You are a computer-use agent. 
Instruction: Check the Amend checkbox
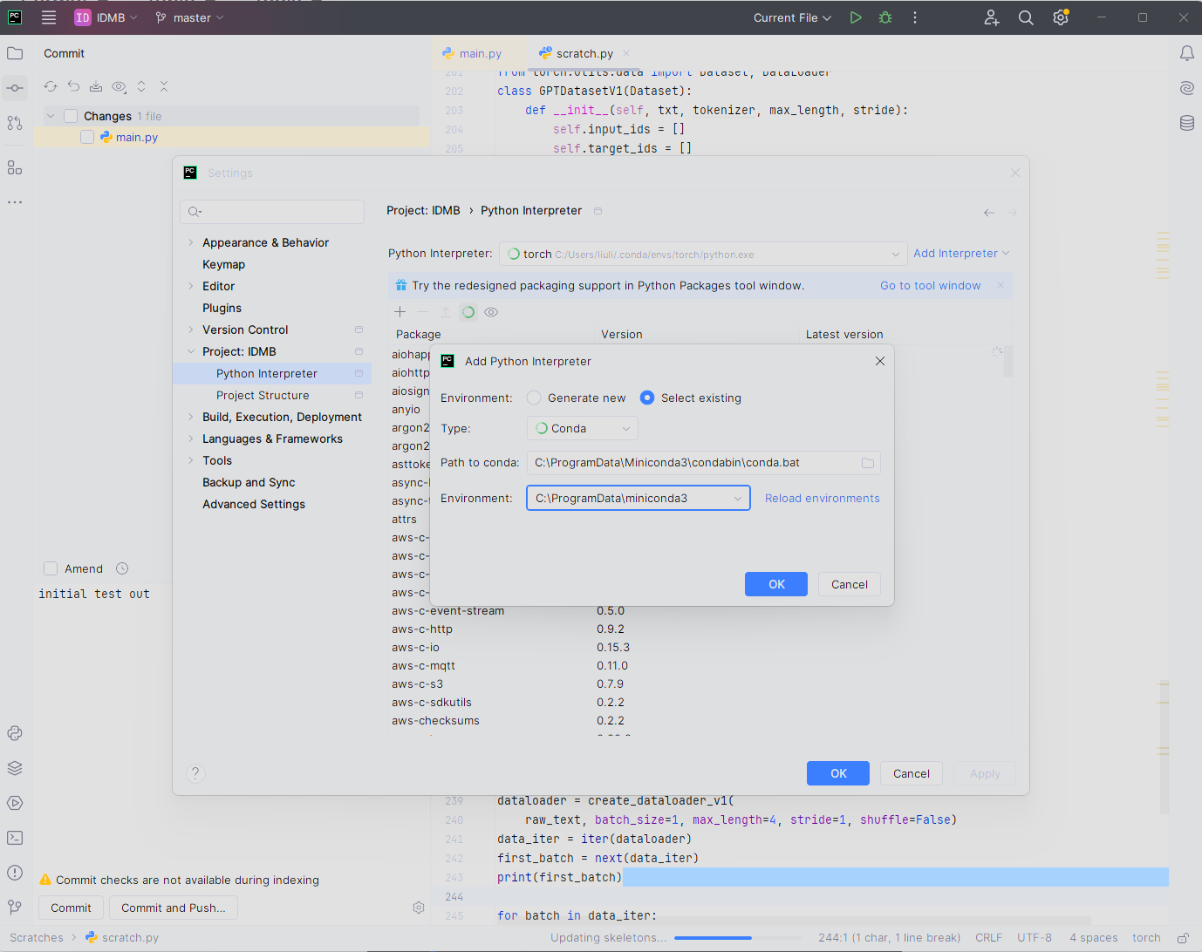[x=51, y=568]
